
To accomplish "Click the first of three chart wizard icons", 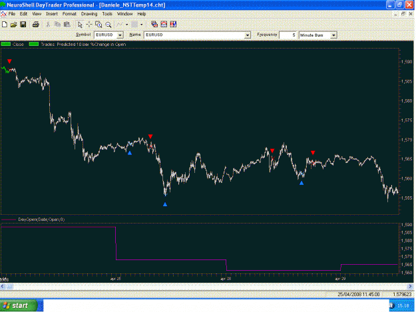I will 154,25.
